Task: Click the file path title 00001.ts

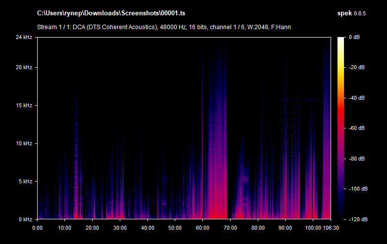Action: point(115,12)
